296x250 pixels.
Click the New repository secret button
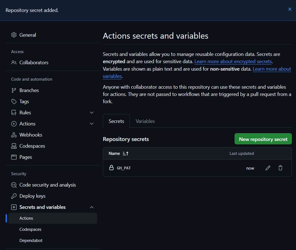tap(263, 139)
